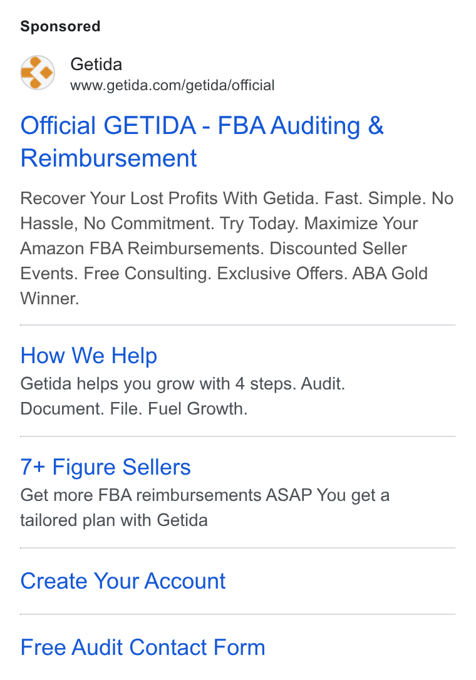476x680 pixels.
Task: Follow the Create Your Account link
Action: [123, 581]
